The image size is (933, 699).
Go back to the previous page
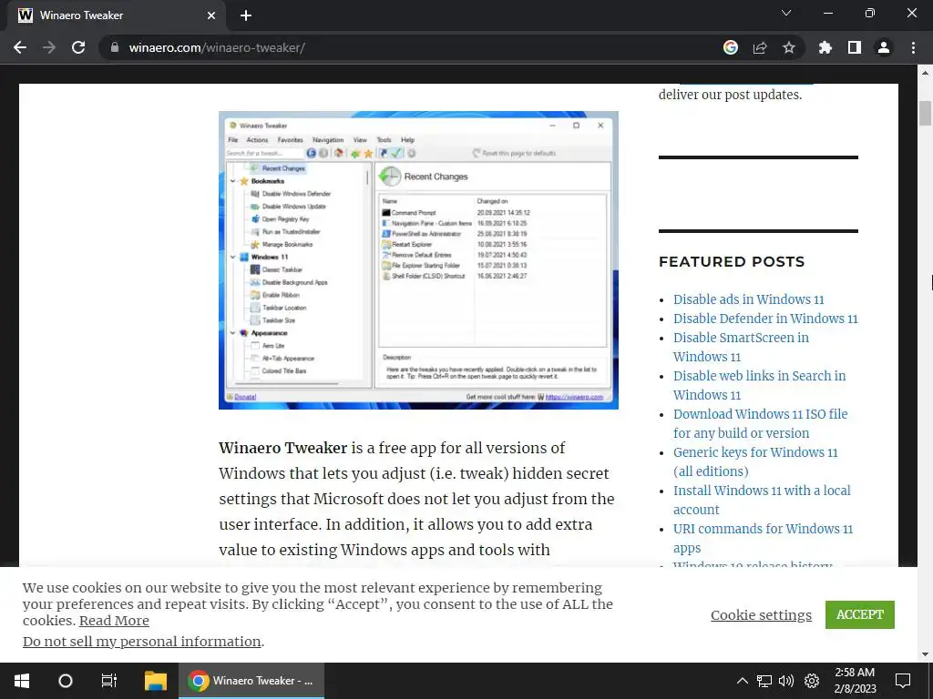point(20,47)
